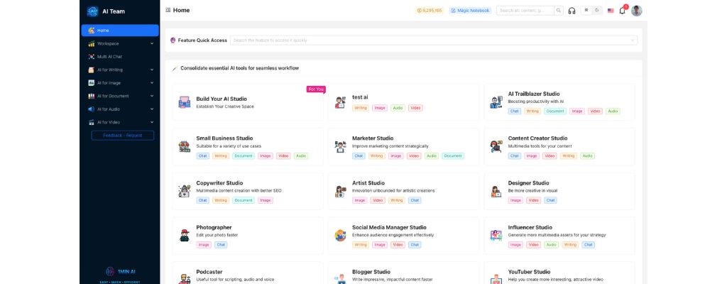
Task: Expand the AI for Video submenu
Action: (119, 122)
